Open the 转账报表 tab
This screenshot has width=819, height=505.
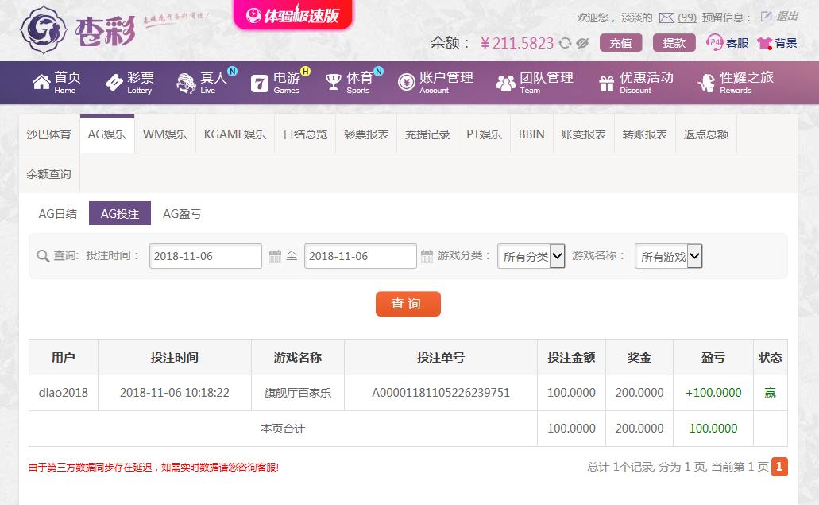tap(644, 134)
